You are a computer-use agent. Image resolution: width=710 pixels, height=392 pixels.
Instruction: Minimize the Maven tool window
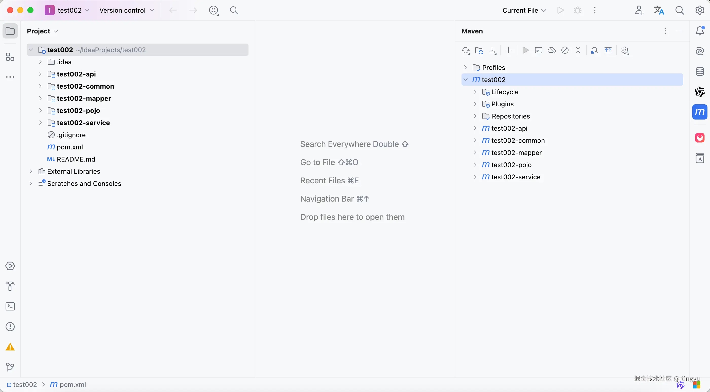coord(679,31)
